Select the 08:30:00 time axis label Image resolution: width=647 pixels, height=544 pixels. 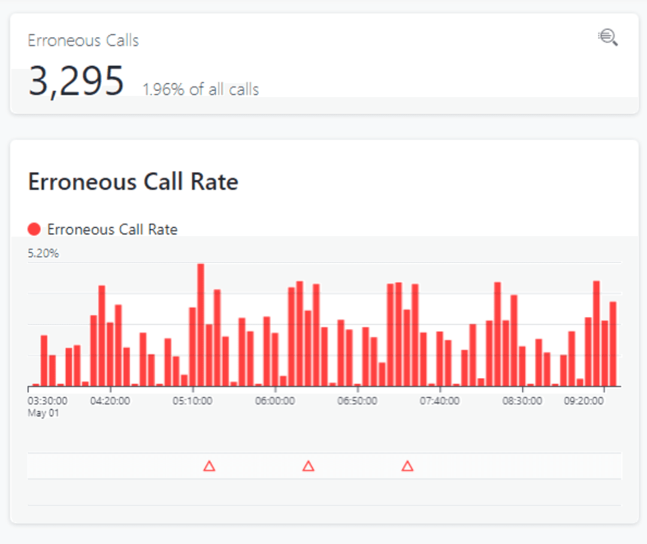(522, 401)
